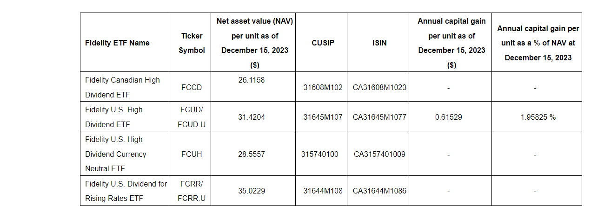The height and width of the screenshot is (206, 604).
Task: Select ISIN CA3157401009
Action: coord(379,154)
